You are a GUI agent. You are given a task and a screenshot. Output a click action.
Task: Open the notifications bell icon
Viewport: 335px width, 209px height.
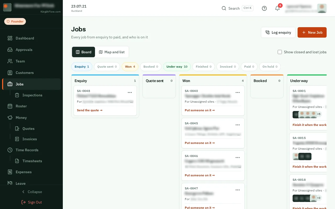pyautogui.click(x=277, y=8)
